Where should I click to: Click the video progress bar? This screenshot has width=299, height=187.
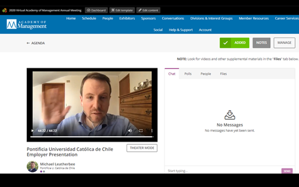92,137
